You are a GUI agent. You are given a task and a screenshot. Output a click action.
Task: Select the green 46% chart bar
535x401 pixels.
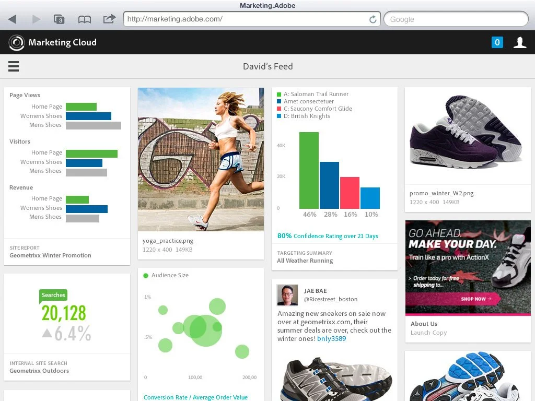click(309, 170)
